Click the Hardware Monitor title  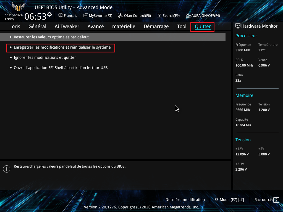point(259,26)
